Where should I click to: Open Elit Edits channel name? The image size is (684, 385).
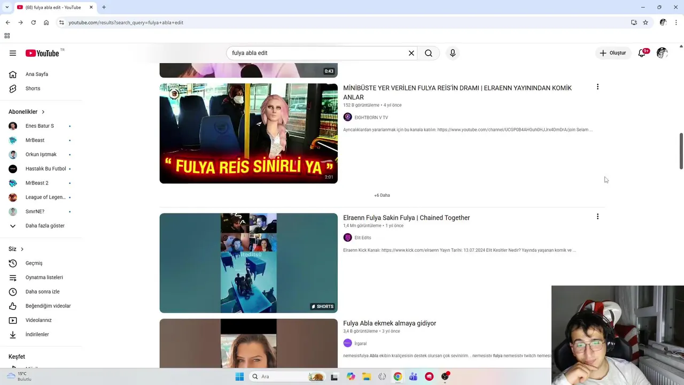363,238
